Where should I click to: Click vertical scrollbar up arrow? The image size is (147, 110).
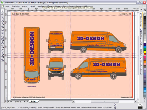tap(138, 12)
